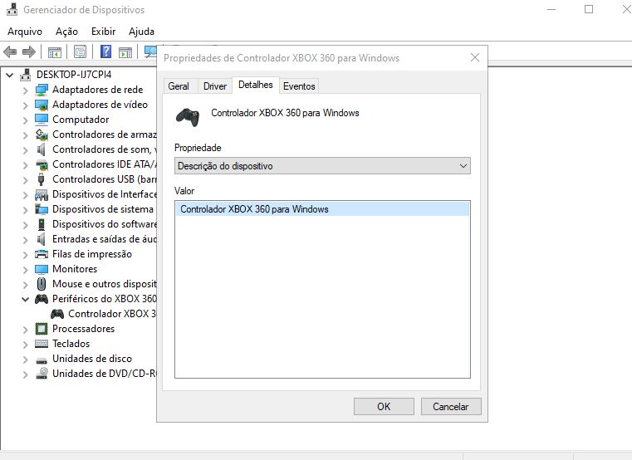
Task: Click the Monitores screen icon
Action: point(42,269)
